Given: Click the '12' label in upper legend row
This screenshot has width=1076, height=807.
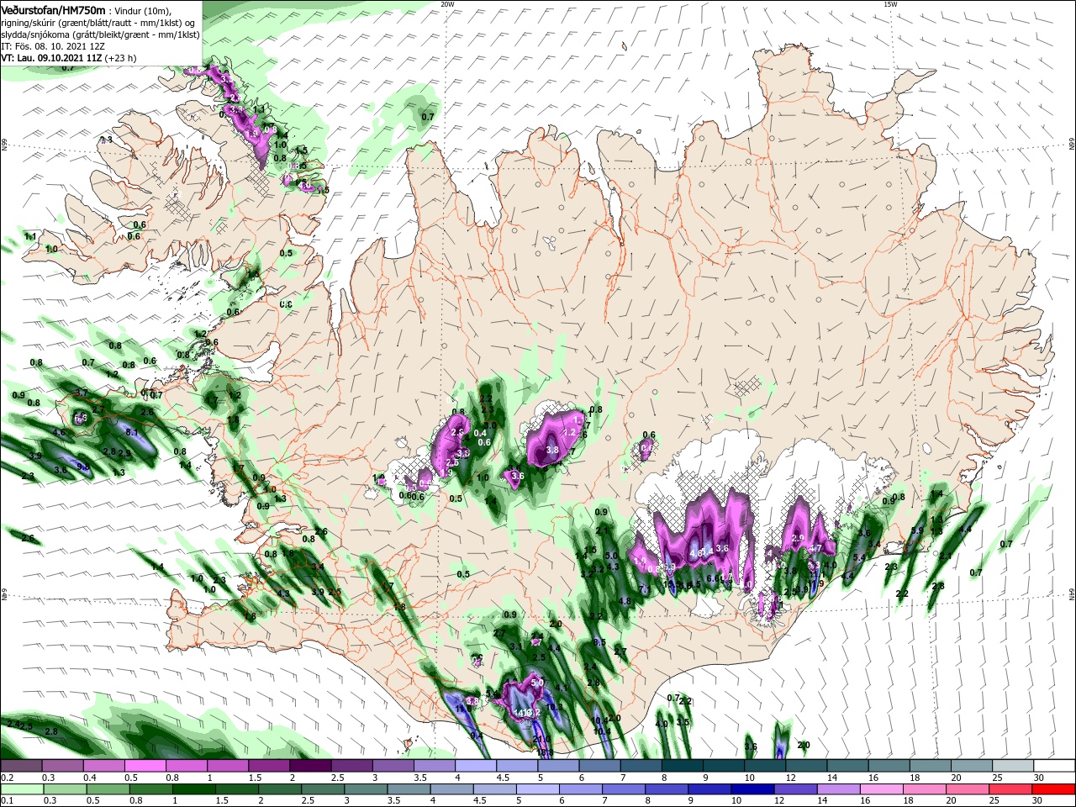Looking at the screenshot, I should [790, 778].
